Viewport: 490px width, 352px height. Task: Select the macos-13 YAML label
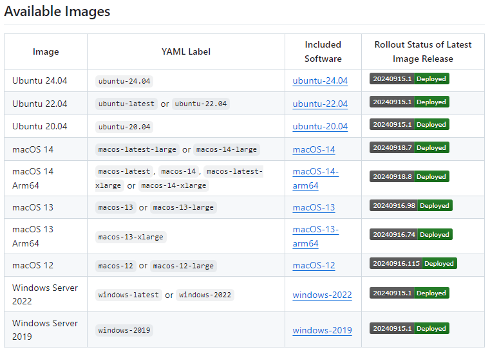tap(116, 207)
